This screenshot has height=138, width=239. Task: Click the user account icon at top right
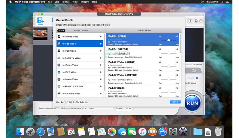[190, 21]
